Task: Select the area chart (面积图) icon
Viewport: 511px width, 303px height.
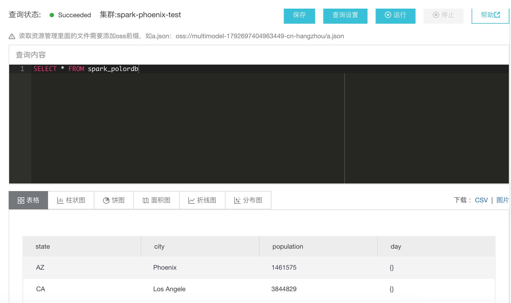Action: click(145, 200)
